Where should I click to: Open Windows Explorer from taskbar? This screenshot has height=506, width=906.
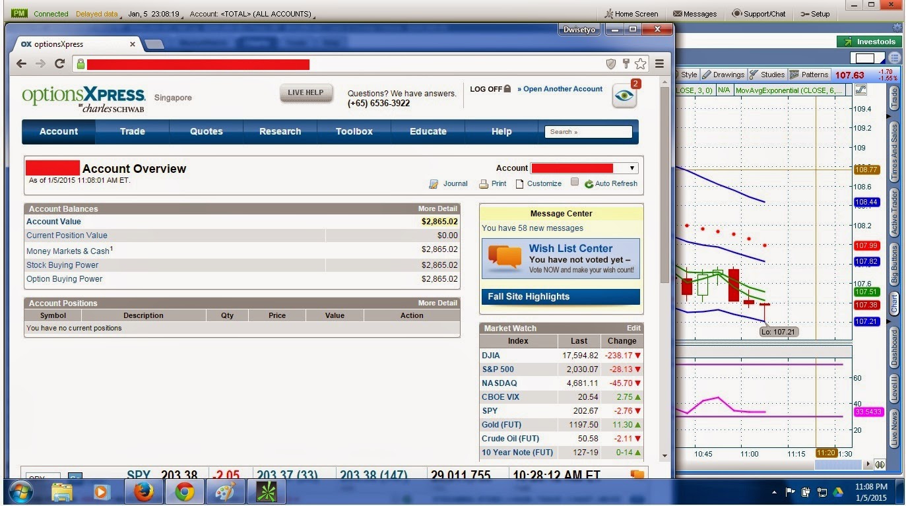[x=62, y=492]
